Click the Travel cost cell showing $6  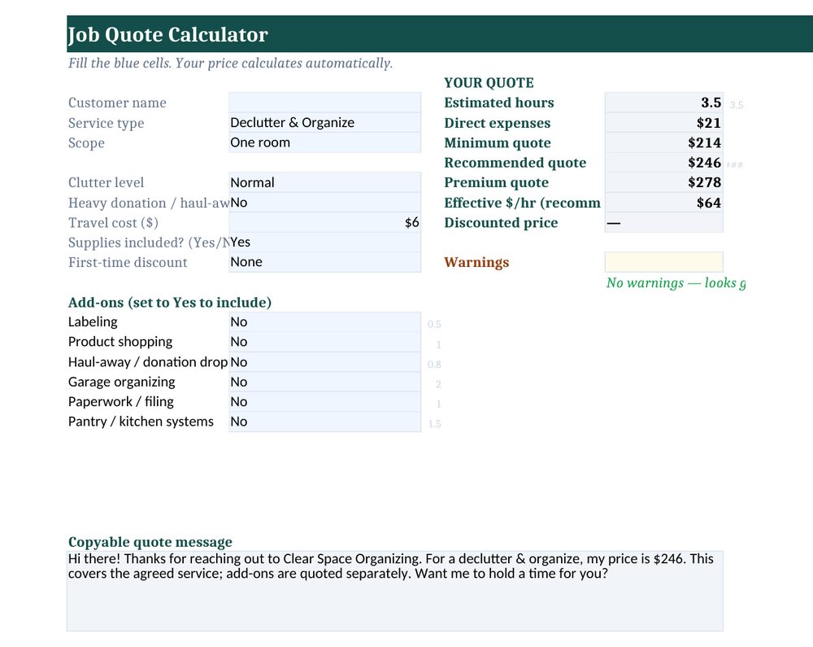(x=324, y=223)
